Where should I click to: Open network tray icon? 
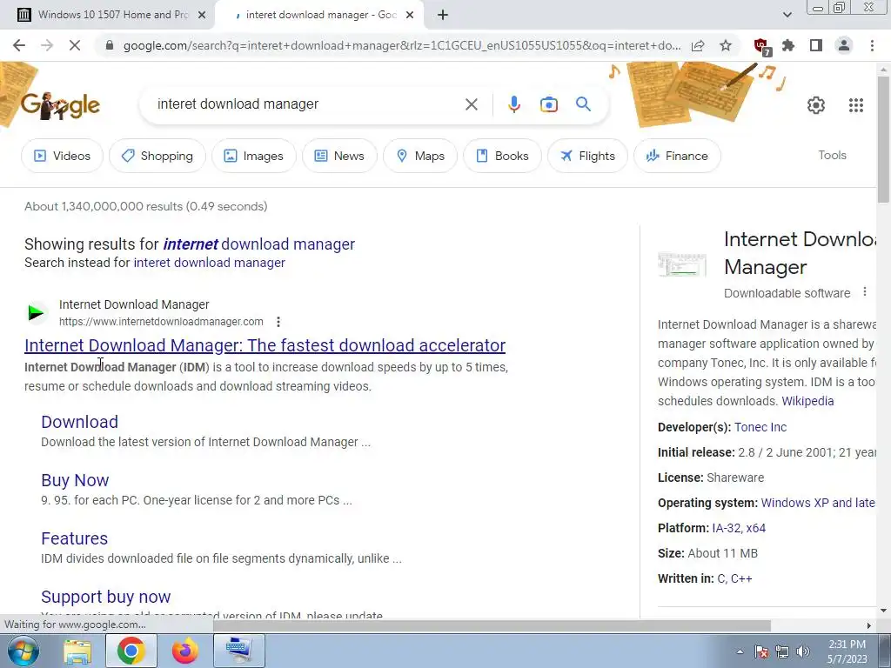coord(782,651)
